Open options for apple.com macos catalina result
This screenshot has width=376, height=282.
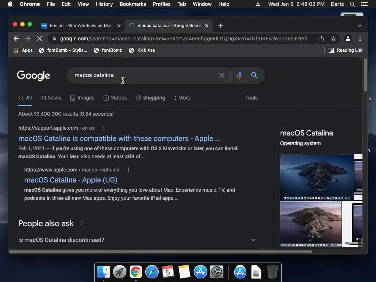click(129, 170)
